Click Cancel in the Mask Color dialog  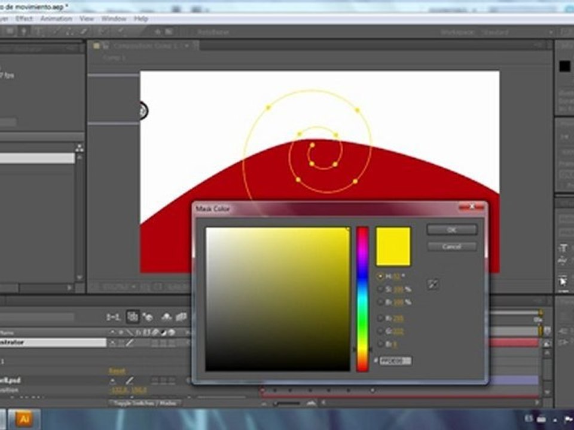point(452,247)
